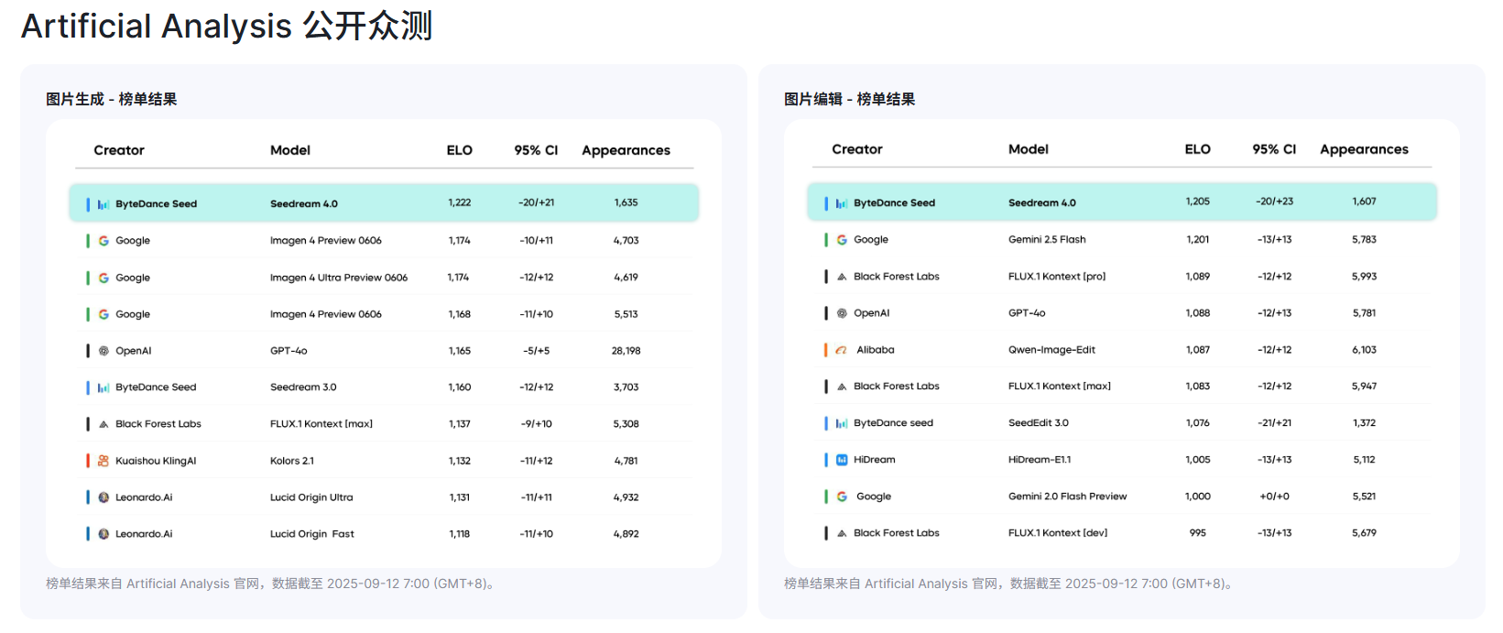
Task: Select the 图片编辑 - 榜单结果 heading
Action: pos(849,99)
